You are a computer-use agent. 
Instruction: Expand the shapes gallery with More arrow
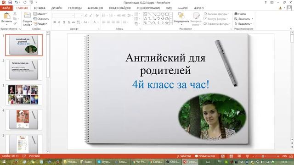[x=171, y=23]
